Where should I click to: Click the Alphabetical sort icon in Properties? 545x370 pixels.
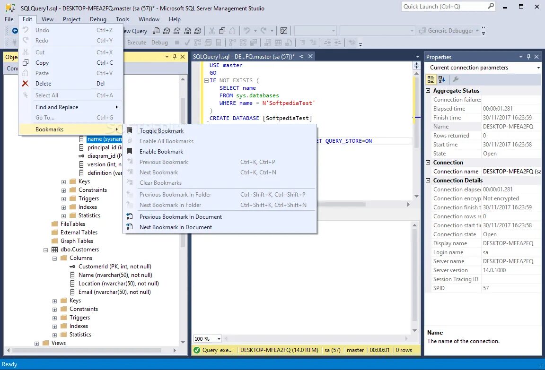[442, 79]
